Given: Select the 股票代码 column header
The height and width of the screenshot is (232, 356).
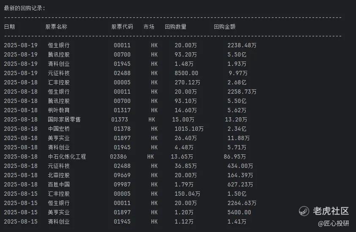Looking at the screenshot, I should pos(122,27).
